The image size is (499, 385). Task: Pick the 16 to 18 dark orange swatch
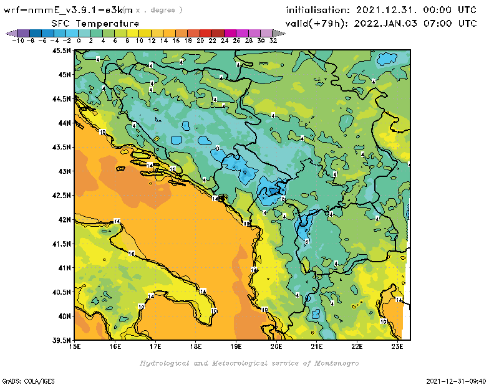[x=182, y=33]
